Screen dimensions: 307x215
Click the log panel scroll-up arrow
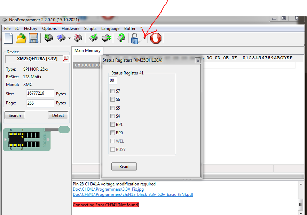301,184
